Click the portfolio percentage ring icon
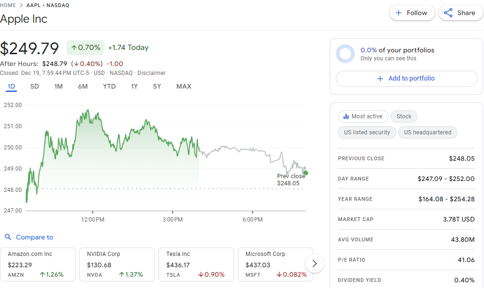The image size is (484, 288). (345, 54)
